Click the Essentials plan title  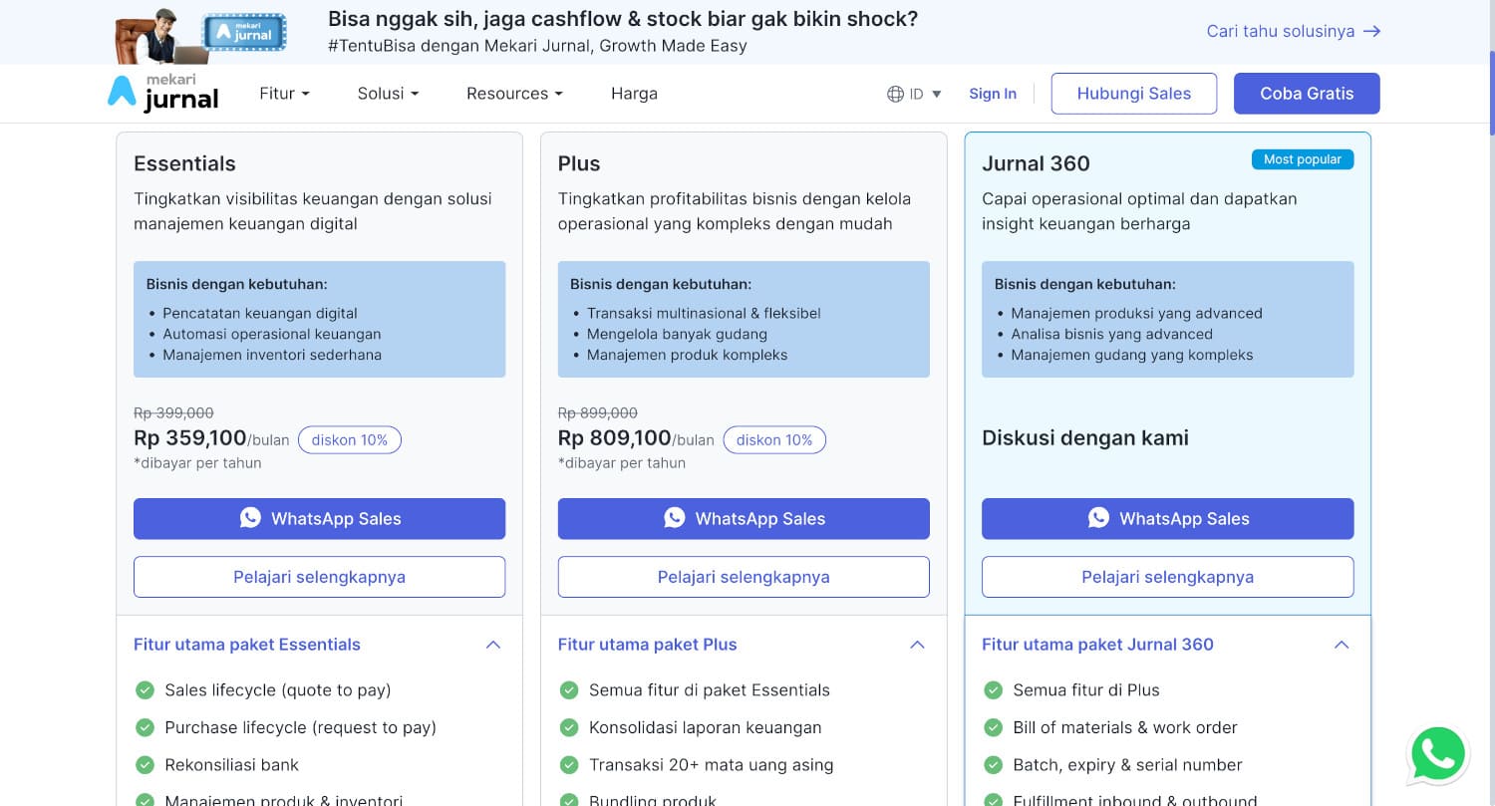pos(184,163)
